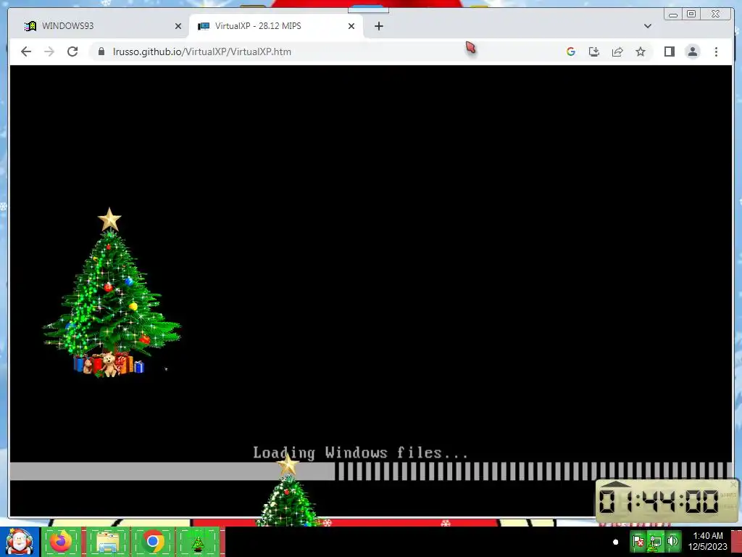Open the Santa Start button
This screenshot has height=557, width=742.
click(x=20, y=542)
